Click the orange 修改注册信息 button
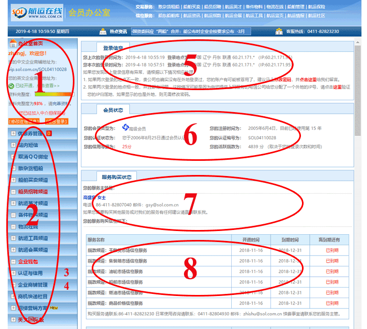The width and height of the screenshot is (367, 329). tap(24, 122)
